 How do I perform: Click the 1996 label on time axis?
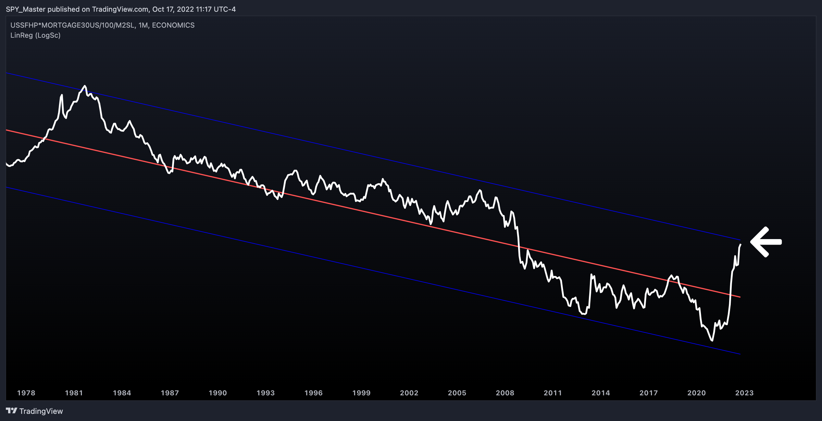314,393
